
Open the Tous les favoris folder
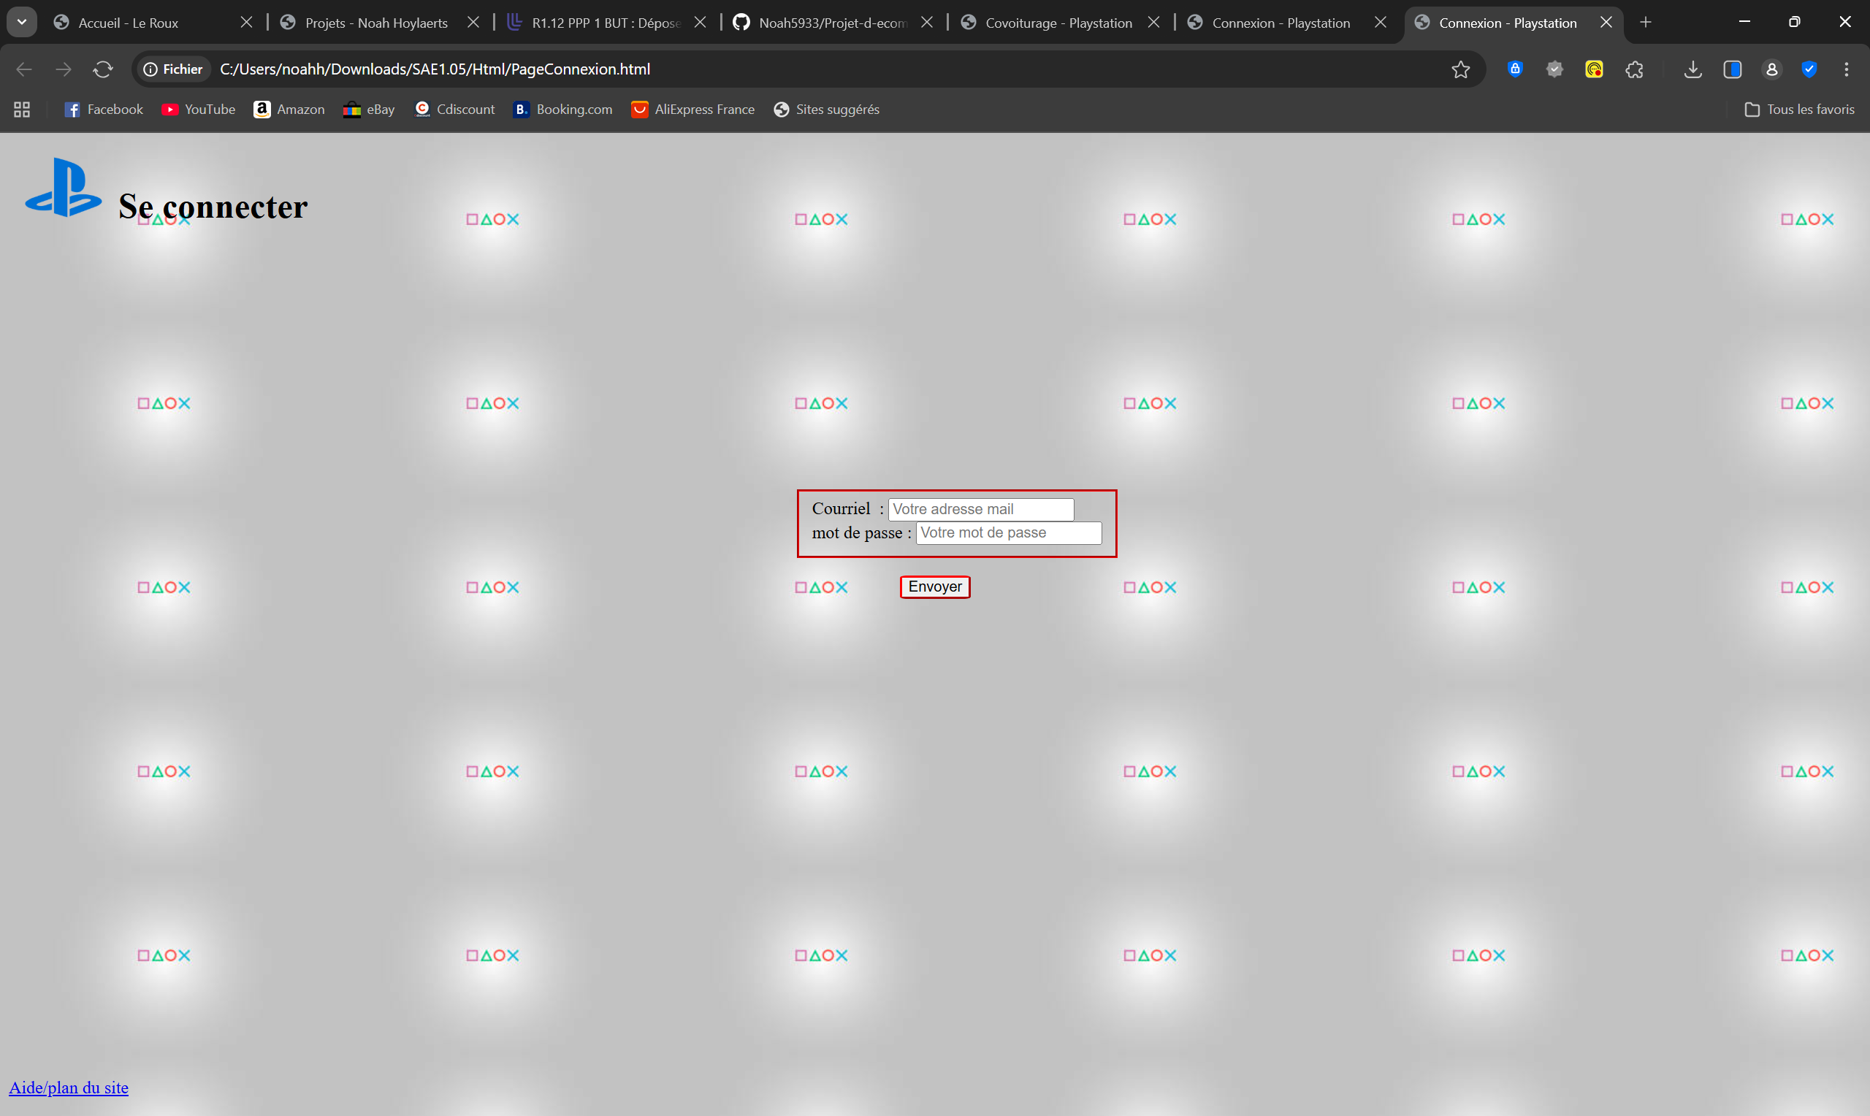click(1799, 110)
